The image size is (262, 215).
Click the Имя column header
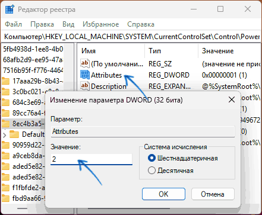point(89,51)
